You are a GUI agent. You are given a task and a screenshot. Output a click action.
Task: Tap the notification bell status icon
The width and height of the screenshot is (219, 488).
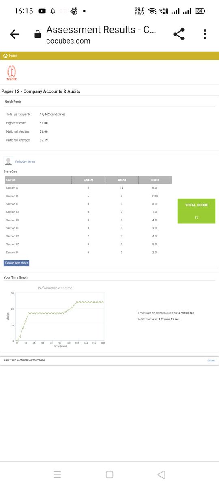tap(53, 11)
